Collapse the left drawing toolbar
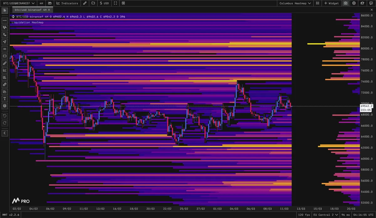The height and width of the screenshot is (218, 376). tap(5, 133)
